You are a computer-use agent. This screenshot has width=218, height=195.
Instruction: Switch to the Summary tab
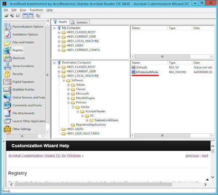click(x=80, y=22)
